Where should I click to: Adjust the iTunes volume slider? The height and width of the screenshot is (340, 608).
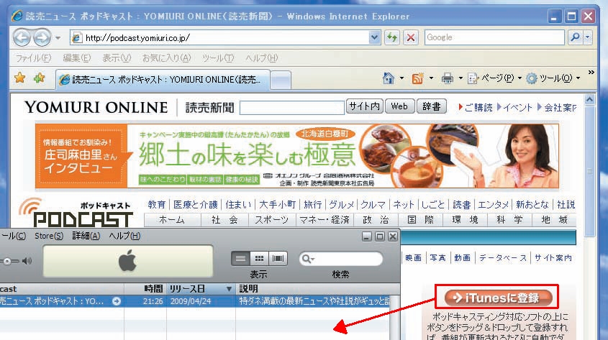(x=7, y=262)
